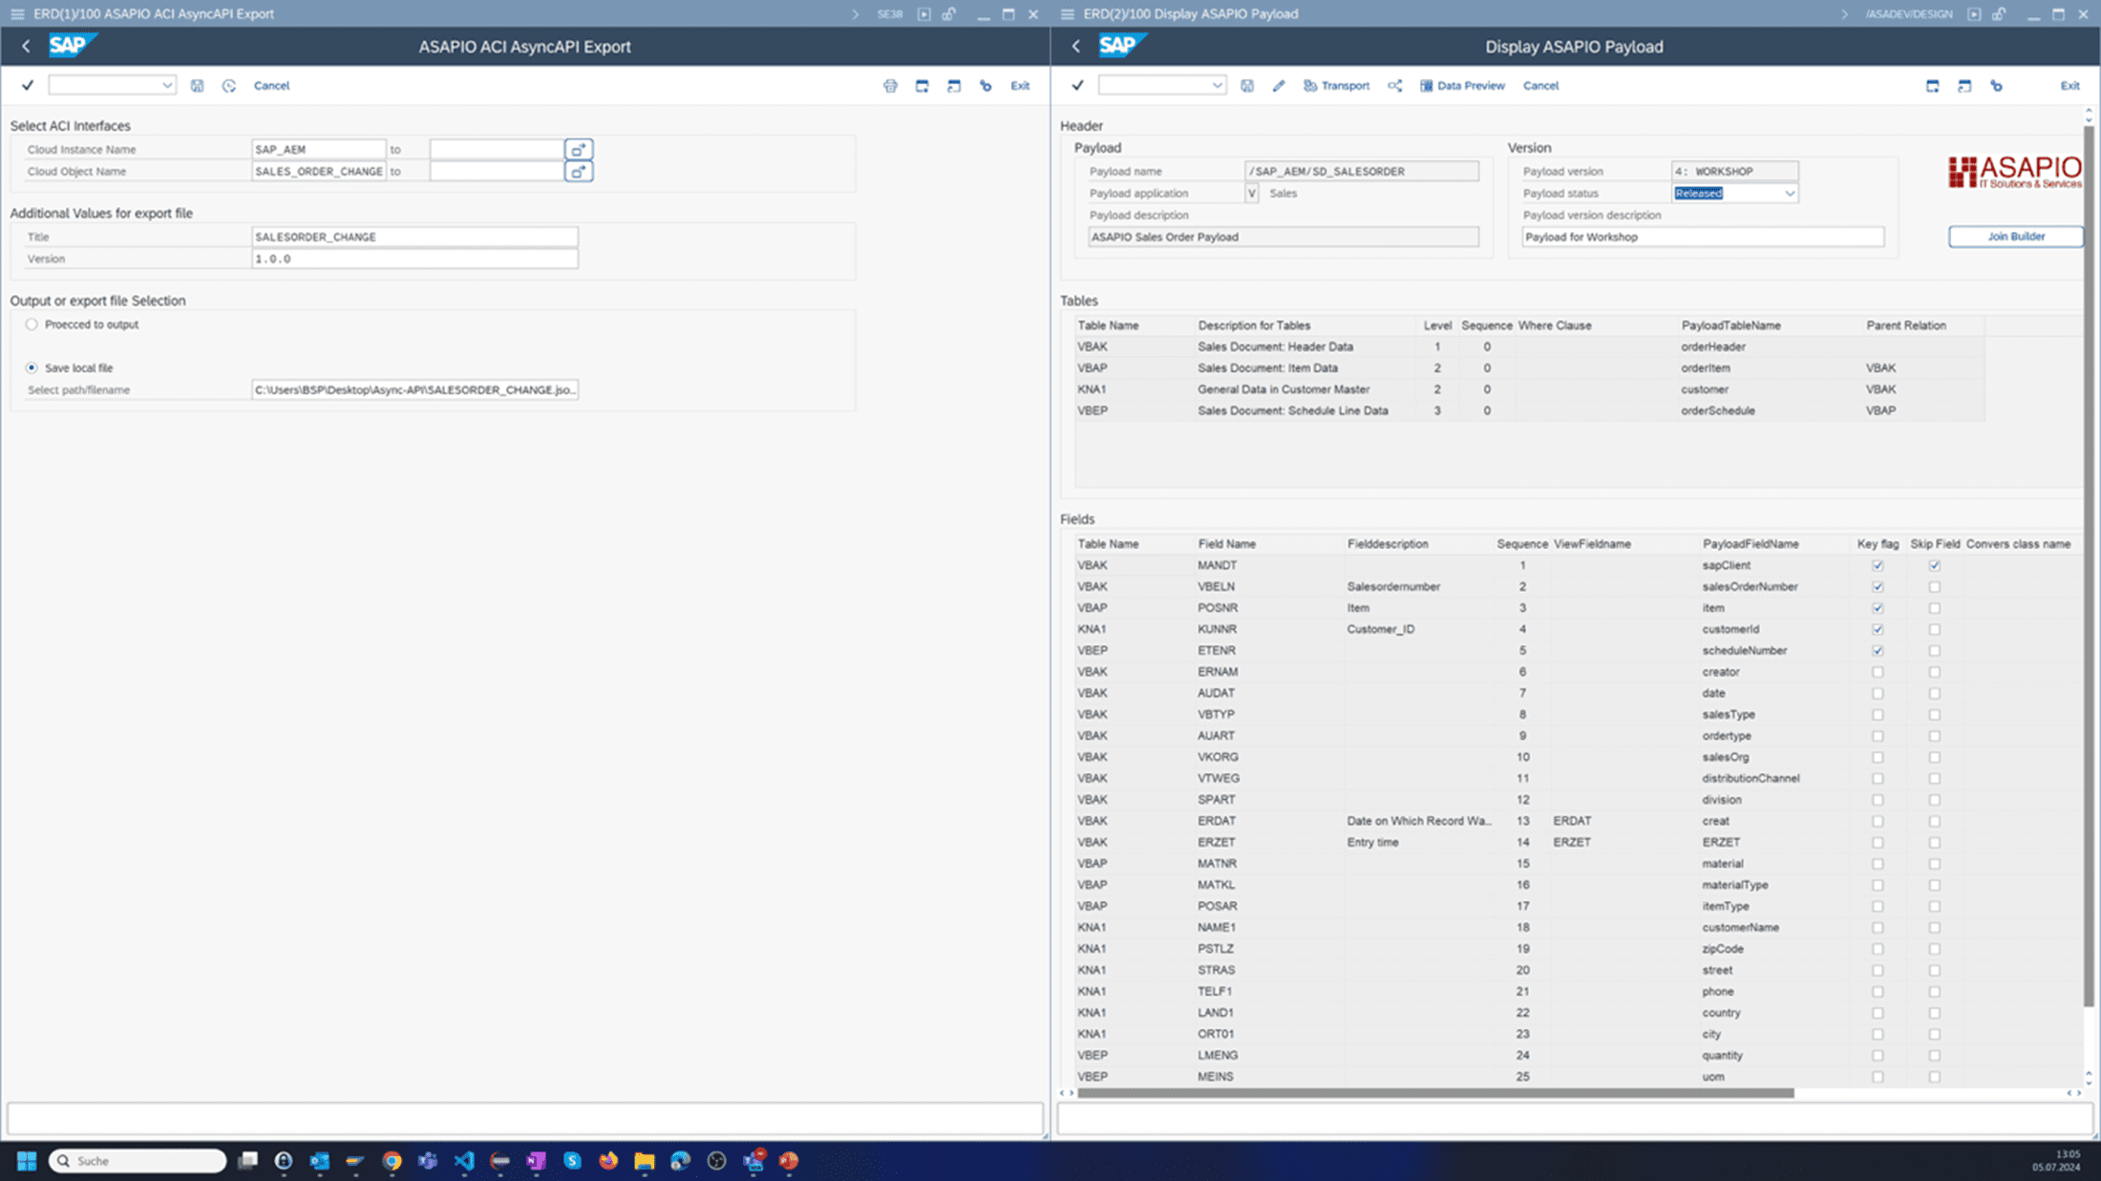Click Cancel button in ACI AsyncAPI Export
2101x1181 pixels.
tap(271, 85)
